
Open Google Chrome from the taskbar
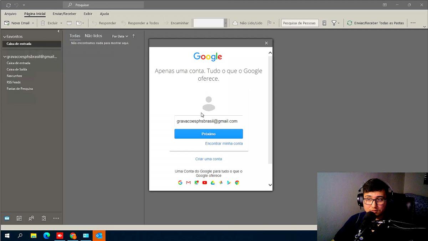click(73, 236)
